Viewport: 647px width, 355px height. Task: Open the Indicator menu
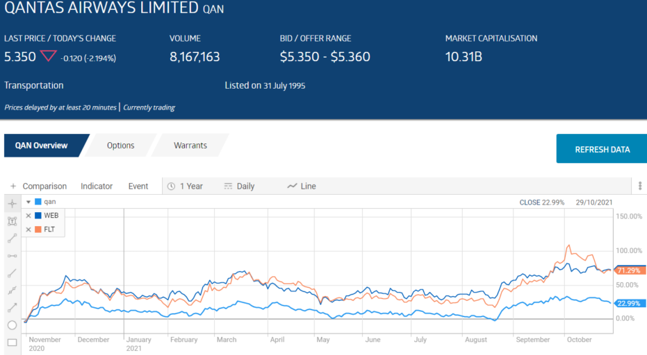pos(97,186)
